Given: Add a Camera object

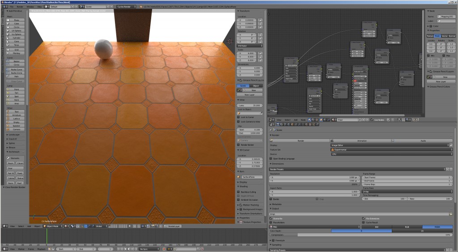Looking at the screenshot, I should click(16, 129).
